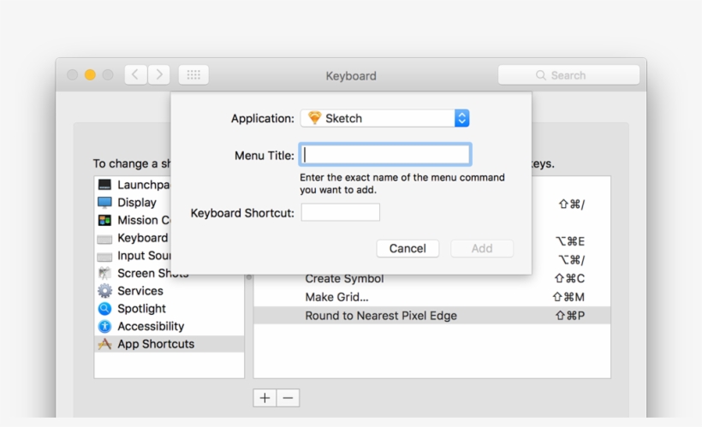Viewport: 702px width, 427px height.
Task: Select the Create Symbol shortcut row
Action: click(x=432, y=278)
